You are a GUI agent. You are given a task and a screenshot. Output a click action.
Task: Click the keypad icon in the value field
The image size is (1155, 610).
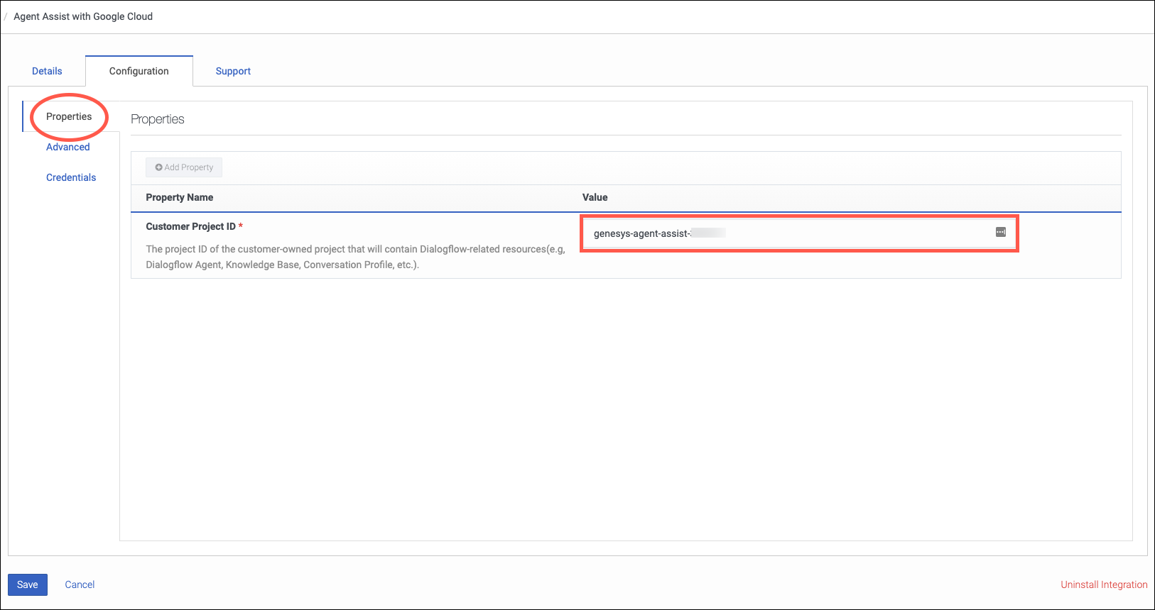point(1000,232)
